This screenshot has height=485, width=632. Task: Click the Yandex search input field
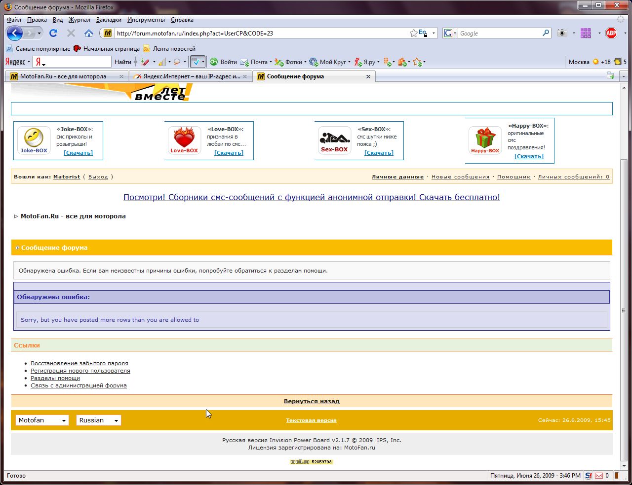click(x=72, y=62)
